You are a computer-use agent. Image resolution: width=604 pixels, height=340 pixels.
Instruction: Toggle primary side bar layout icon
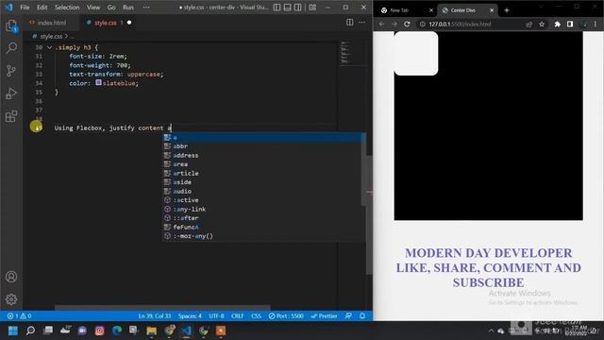277,8
